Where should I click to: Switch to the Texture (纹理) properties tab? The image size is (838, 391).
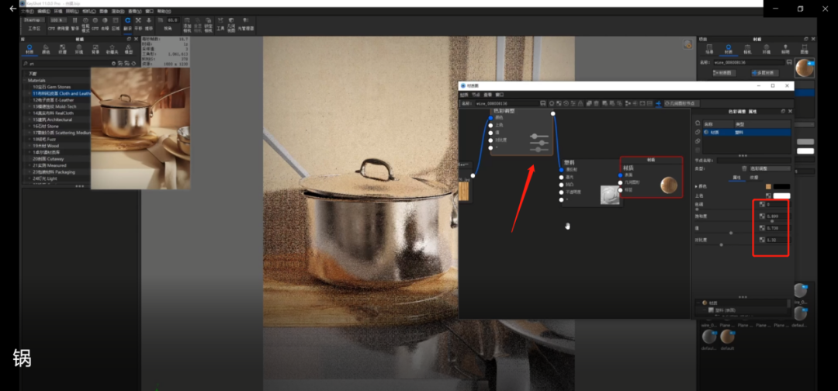[753, 177]
